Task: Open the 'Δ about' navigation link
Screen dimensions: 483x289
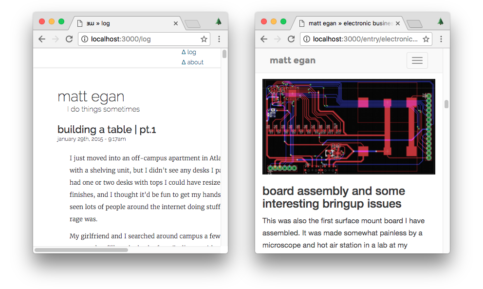Action: click(193, 62)
